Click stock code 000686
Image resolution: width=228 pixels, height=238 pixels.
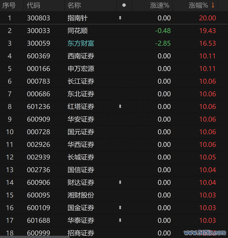tap(38, 94)
